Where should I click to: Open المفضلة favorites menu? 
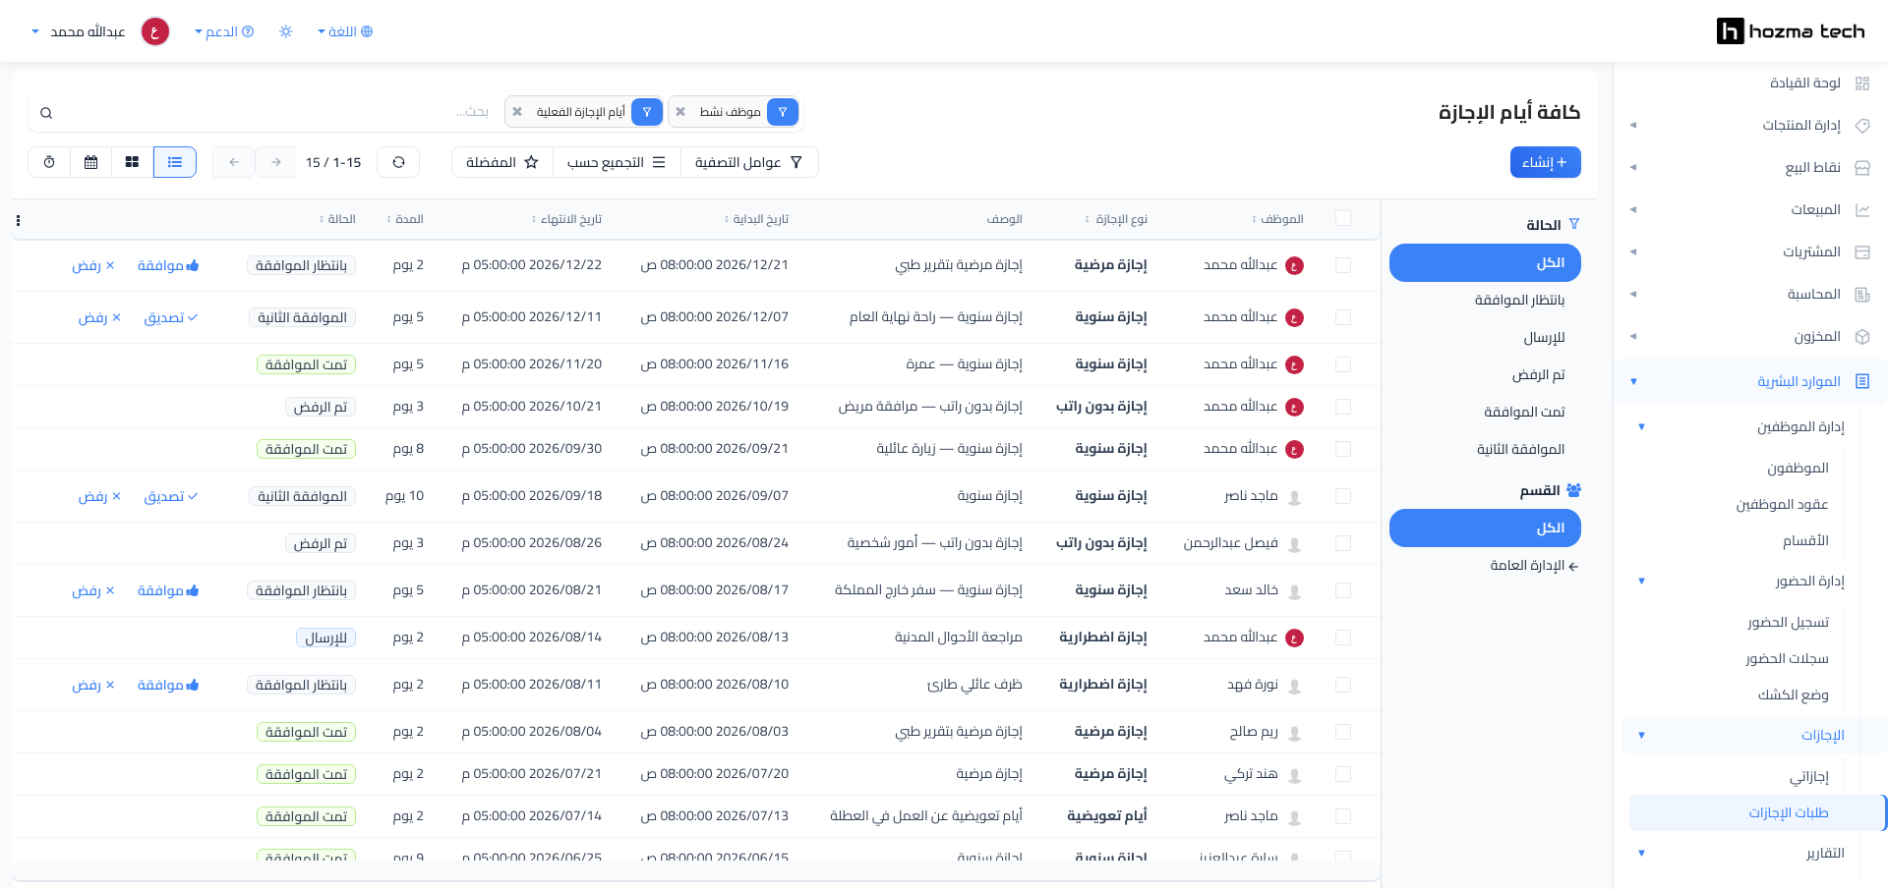tap(502, 162)
